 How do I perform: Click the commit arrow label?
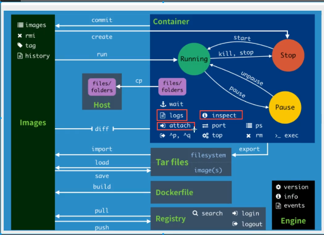point(102,20)
